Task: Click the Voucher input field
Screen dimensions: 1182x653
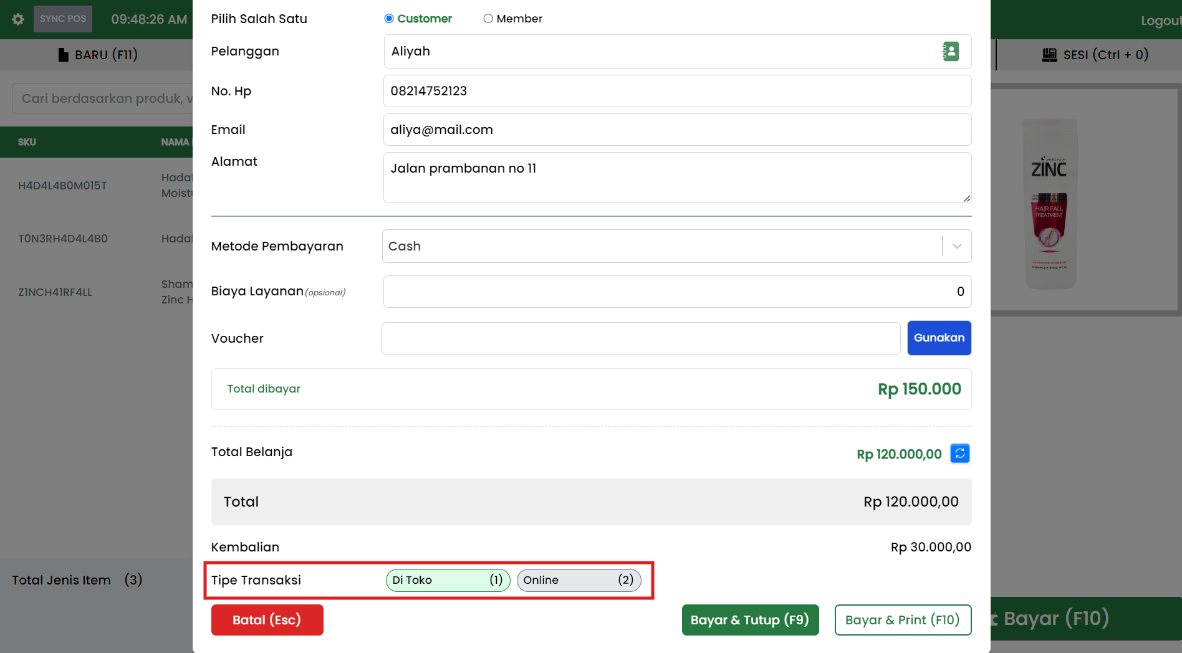Action: point(640,338)
